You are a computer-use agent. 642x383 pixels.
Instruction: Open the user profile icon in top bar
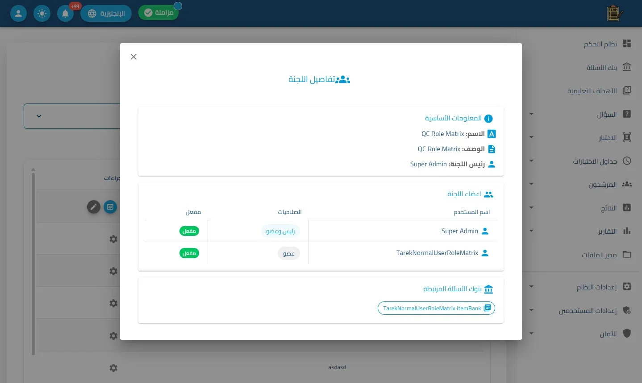pyautogui.click(x=18, y=13)
